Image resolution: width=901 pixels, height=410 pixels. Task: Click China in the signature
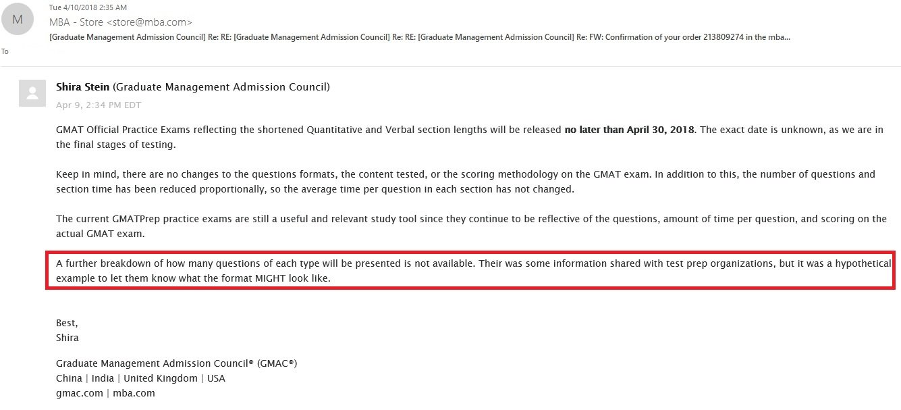tap(69, 378)
